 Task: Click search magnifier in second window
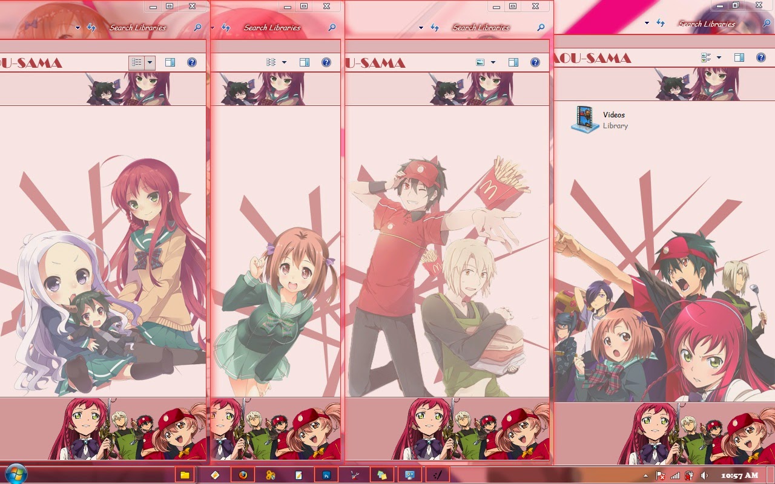(x=332, y=28)
